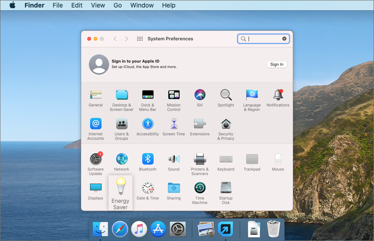The width and height of the screenshot is (374, 241).
Task: Show all preferences grid button
Action: [140, 39]
